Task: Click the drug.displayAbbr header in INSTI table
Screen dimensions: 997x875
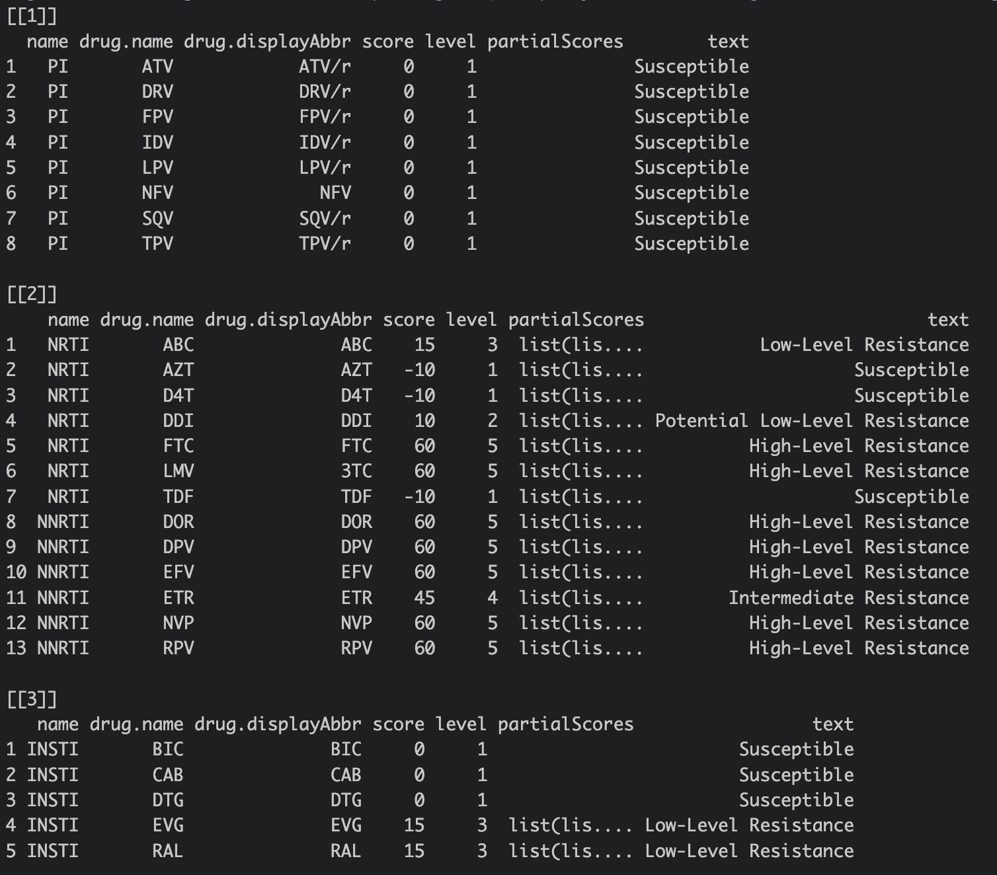Action: [x=278, y=724]
